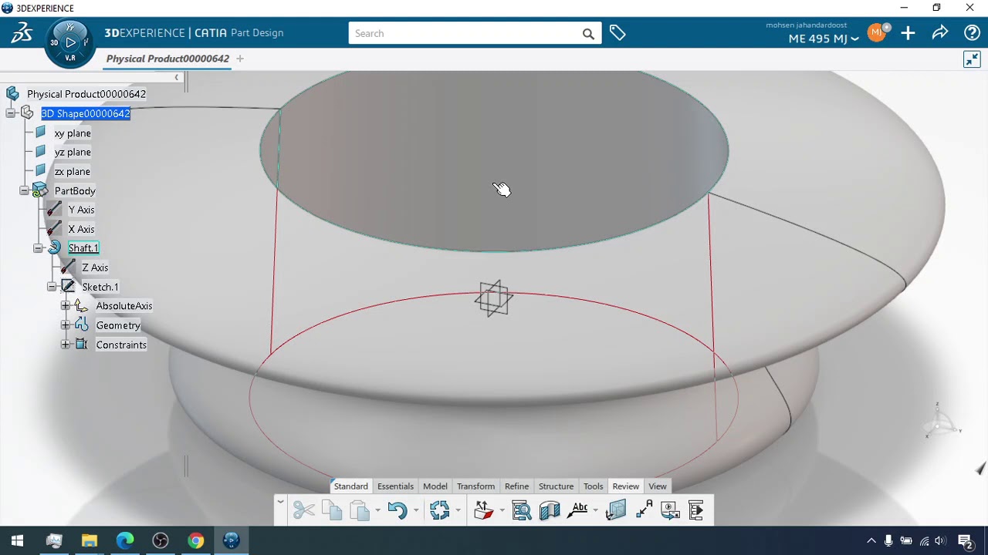
Task: Click the expand viewport icon at top right
Action: tap(972, 60)
